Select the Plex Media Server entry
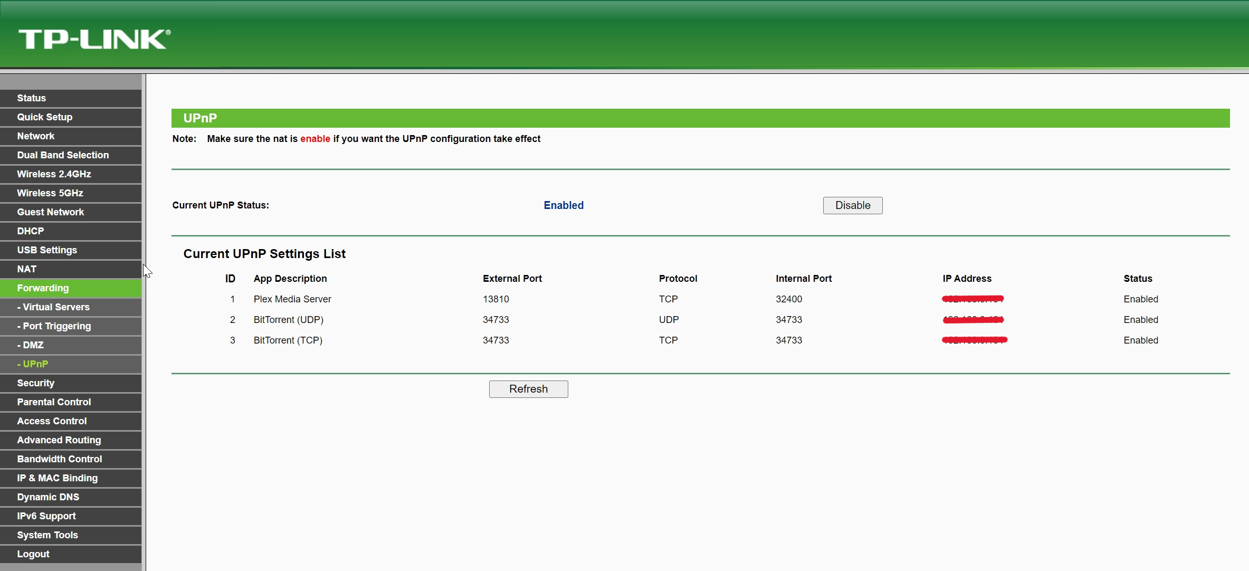Screen dimensions: 1249x571 (x=292, y=299)
